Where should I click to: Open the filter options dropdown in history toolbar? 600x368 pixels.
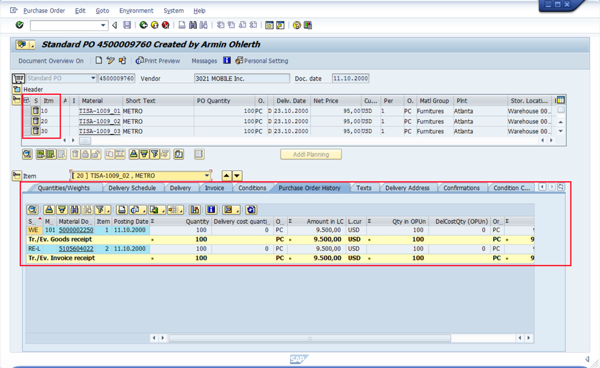109,210
